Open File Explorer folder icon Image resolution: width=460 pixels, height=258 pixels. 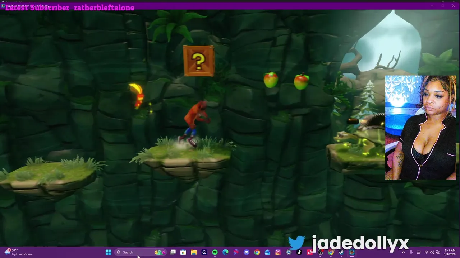click(194, 252)
